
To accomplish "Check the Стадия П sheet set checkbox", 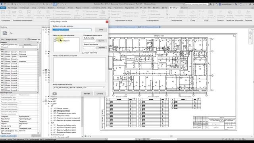I will [x=55, y=39].
